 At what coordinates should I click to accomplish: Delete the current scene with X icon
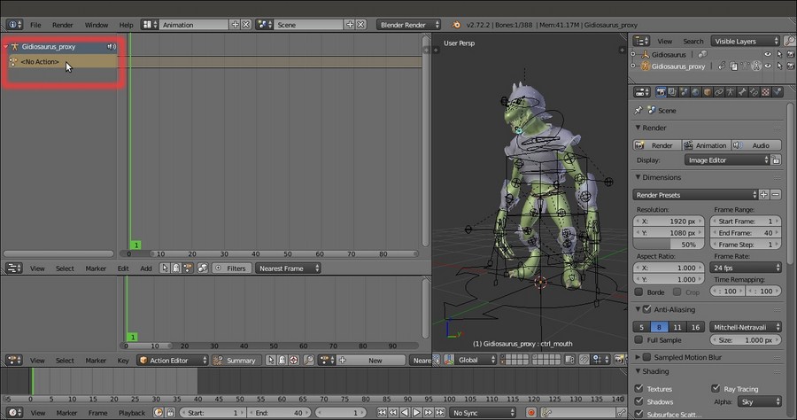pos(361,25)
